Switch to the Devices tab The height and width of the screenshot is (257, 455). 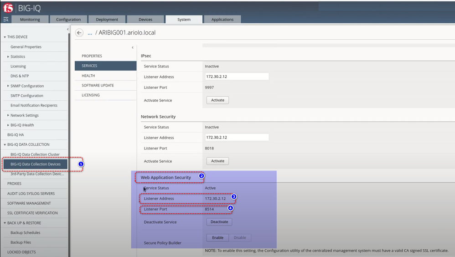click(145, 20)
